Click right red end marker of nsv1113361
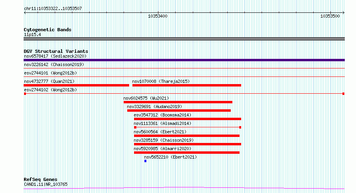Viewport: 356px width, 193px height. click(x=240, y=127)
